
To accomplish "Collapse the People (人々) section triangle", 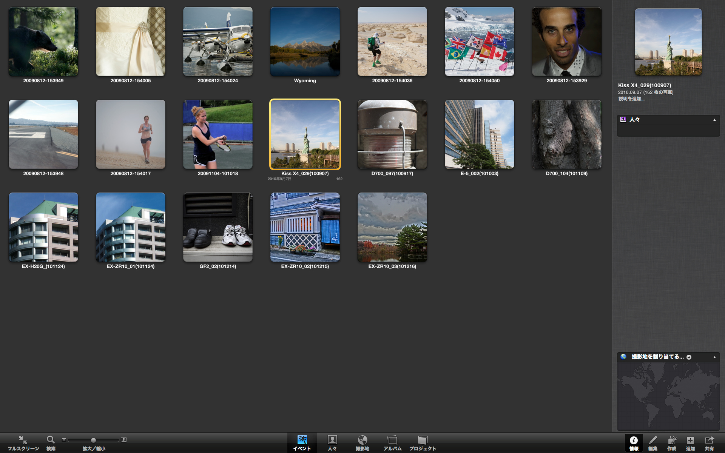I will [714, 120].
